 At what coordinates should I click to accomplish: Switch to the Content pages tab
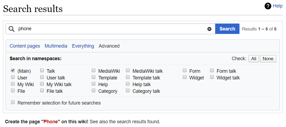[x=25, y=46]
